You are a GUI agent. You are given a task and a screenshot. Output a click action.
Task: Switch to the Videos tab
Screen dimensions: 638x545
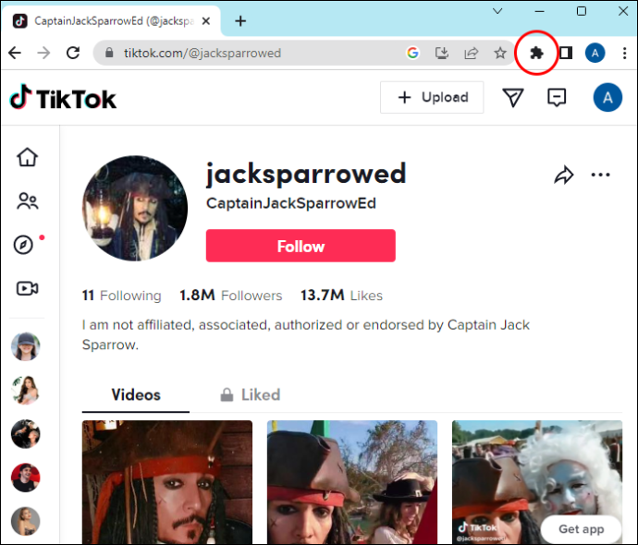click(x=136, y=394)
